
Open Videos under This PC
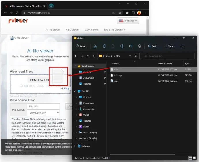click(86, 127)
